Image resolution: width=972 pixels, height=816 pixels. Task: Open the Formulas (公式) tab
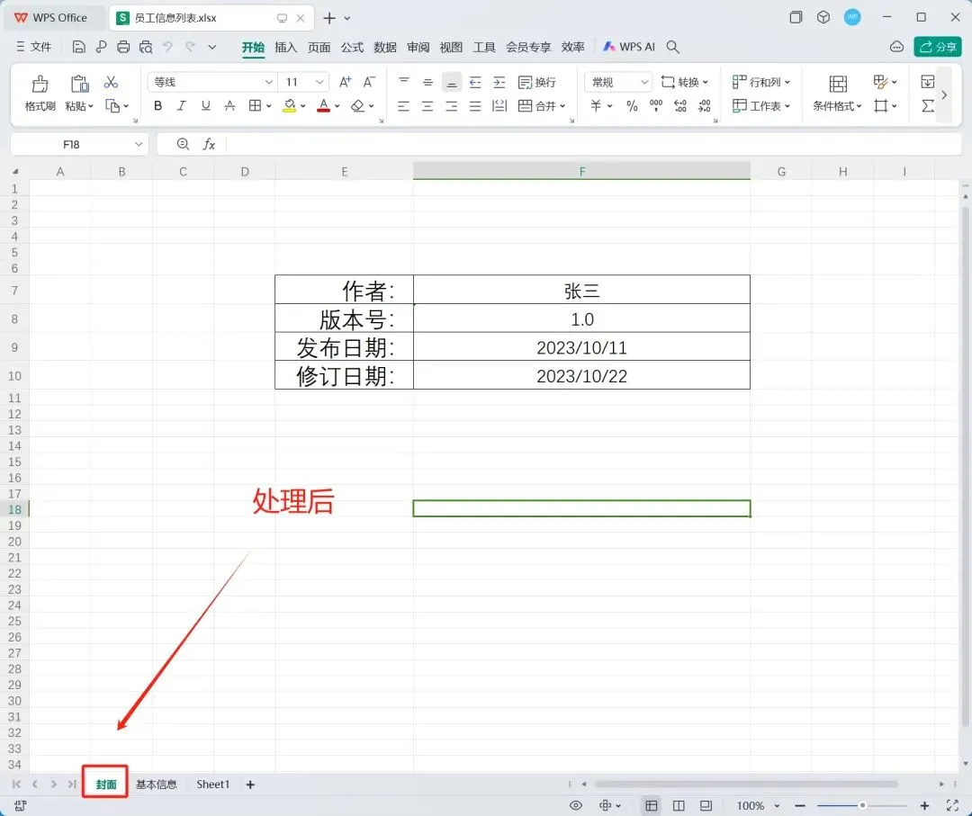352,47
